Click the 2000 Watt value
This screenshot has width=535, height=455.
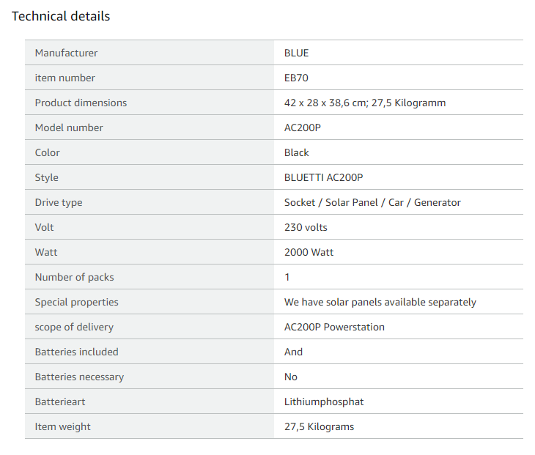click(x=309, y=252)
